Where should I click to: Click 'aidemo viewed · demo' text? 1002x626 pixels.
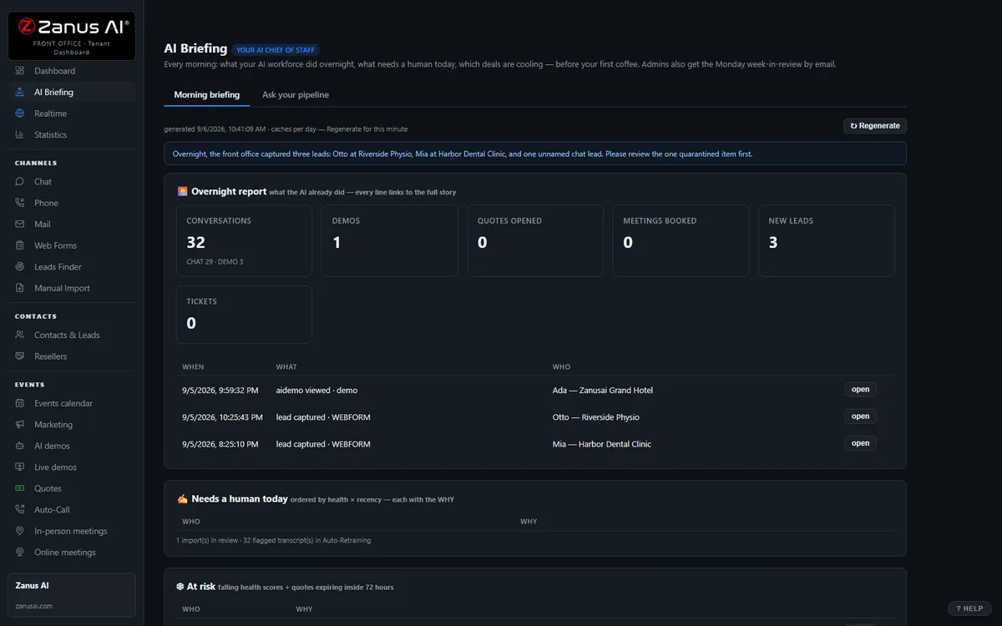click(x=316, y=391)
